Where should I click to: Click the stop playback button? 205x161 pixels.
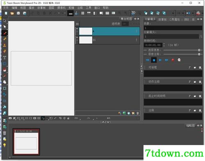click(154, 60)
